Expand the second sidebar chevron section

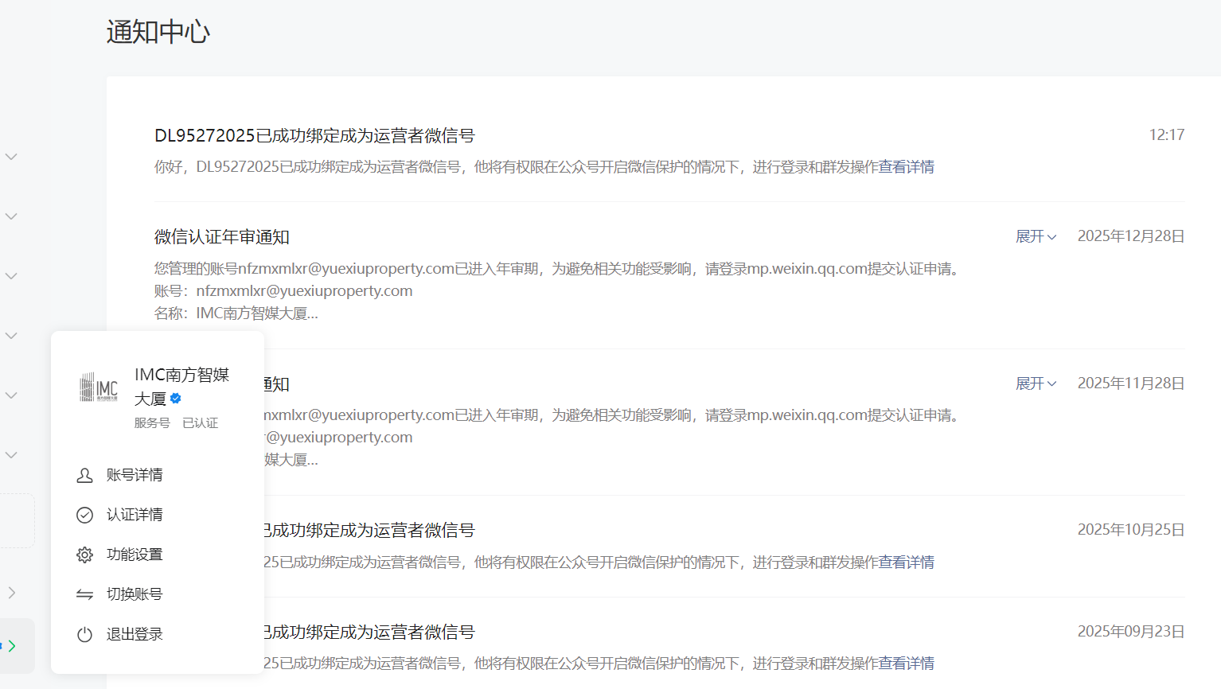pos(11,216)
